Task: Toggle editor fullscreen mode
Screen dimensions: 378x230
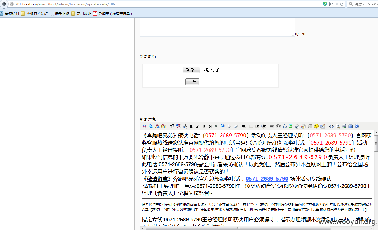Action: 350,126
